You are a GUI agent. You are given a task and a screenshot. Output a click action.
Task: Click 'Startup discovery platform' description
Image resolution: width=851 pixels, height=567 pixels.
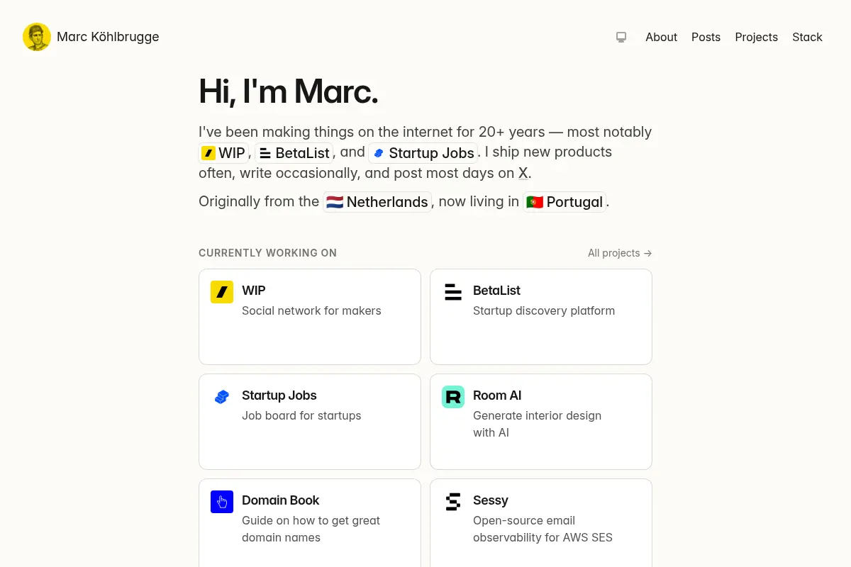point(544,310)
